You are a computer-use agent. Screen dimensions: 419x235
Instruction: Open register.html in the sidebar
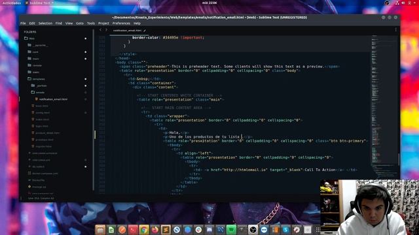tap(44, 146)
